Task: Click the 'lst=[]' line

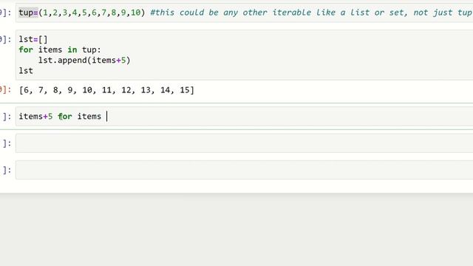Action: point(33,39)
